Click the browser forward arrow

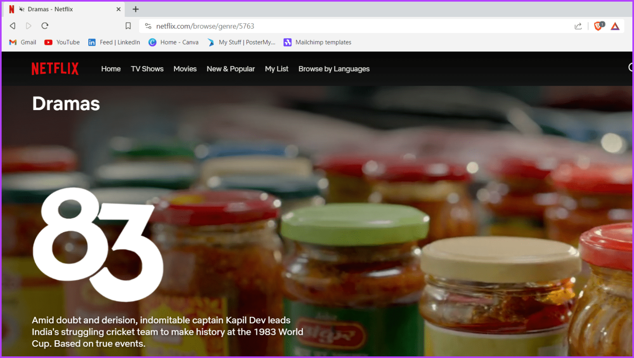click(28, 26)
